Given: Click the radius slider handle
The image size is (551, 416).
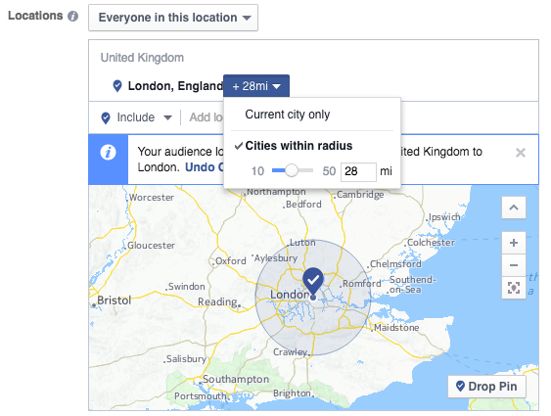Looking at the screenshot, I should pos(291,170).
